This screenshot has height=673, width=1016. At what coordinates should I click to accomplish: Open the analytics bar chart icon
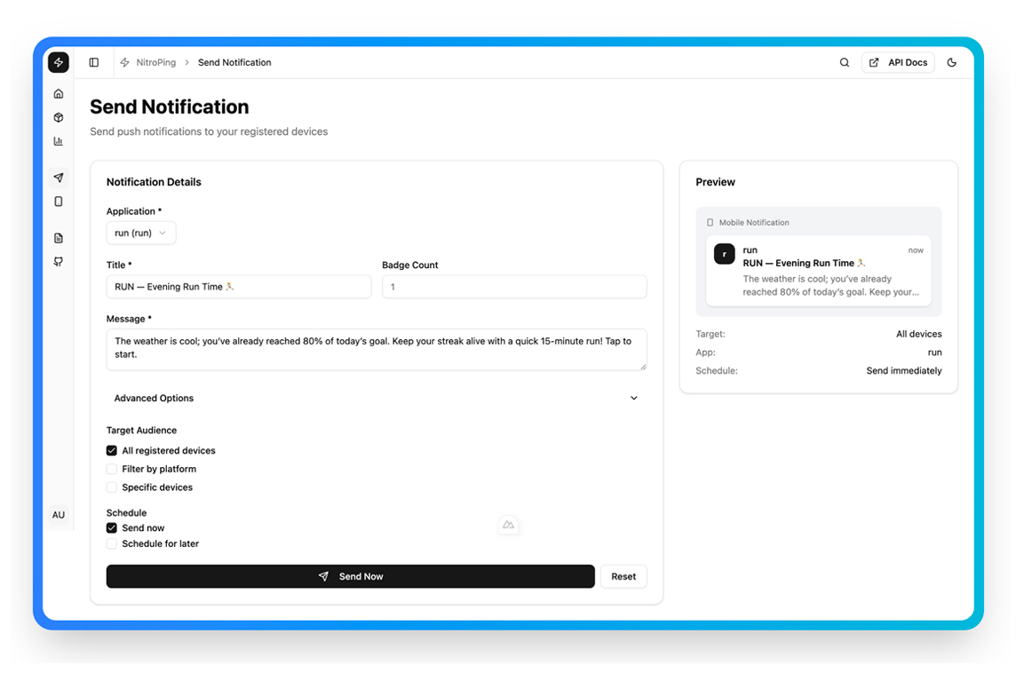[59, 141]
